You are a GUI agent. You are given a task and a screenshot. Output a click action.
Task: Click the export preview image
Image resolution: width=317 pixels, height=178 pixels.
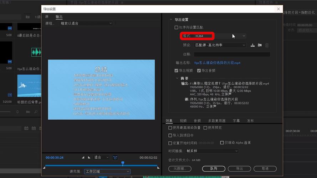tap(101, 89)
